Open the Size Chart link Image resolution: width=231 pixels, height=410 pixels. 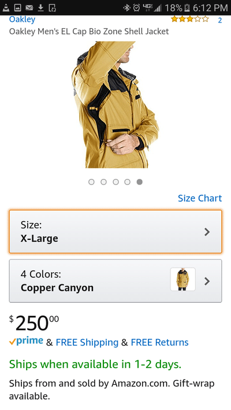[200, 198]
